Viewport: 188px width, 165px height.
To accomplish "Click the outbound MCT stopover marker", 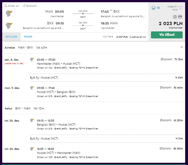I will coord(83,14).
